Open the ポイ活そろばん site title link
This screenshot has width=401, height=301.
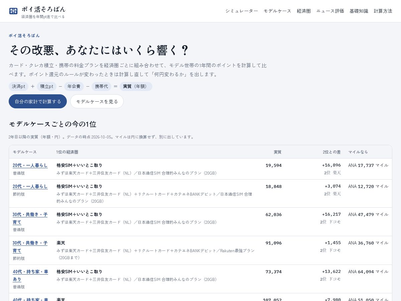[x=43, y=9]
